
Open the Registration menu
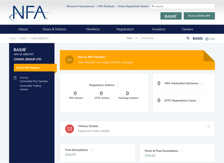tap(125, 29)
